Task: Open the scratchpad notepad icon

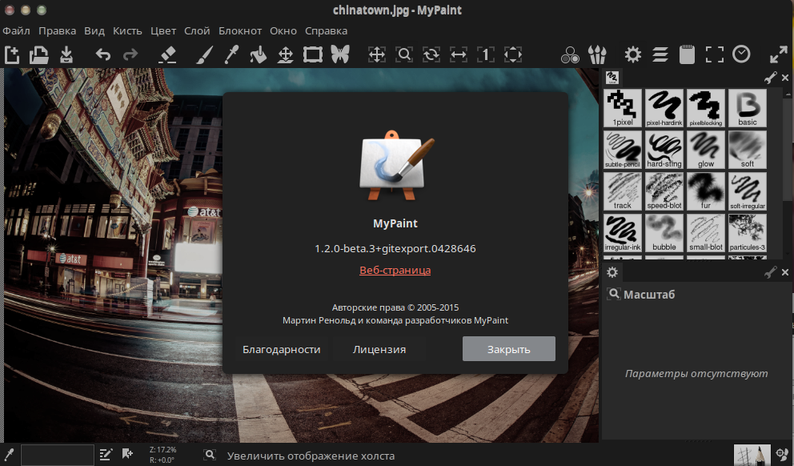Action: click(x=688, y=54)
